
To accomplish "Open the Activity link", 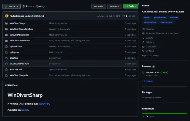I will click(150, 38).
